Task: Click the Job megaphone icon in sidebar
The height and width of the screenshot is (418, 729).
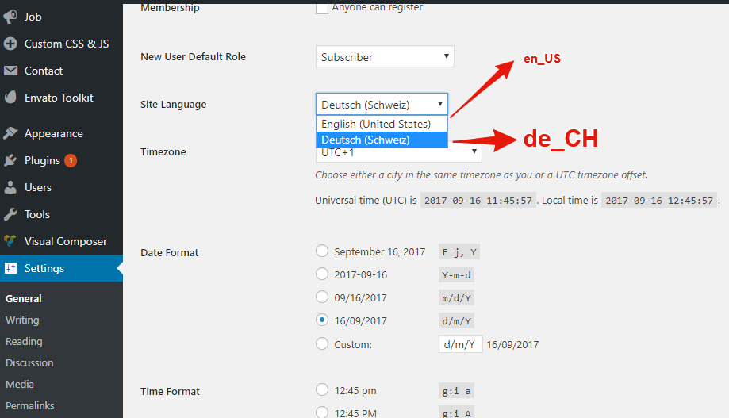Action: 10,17
